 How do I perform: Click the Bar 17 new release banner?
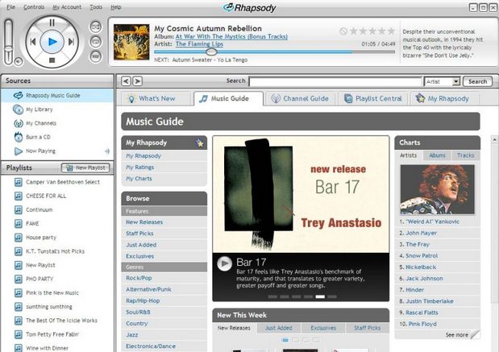click(301, 194)
